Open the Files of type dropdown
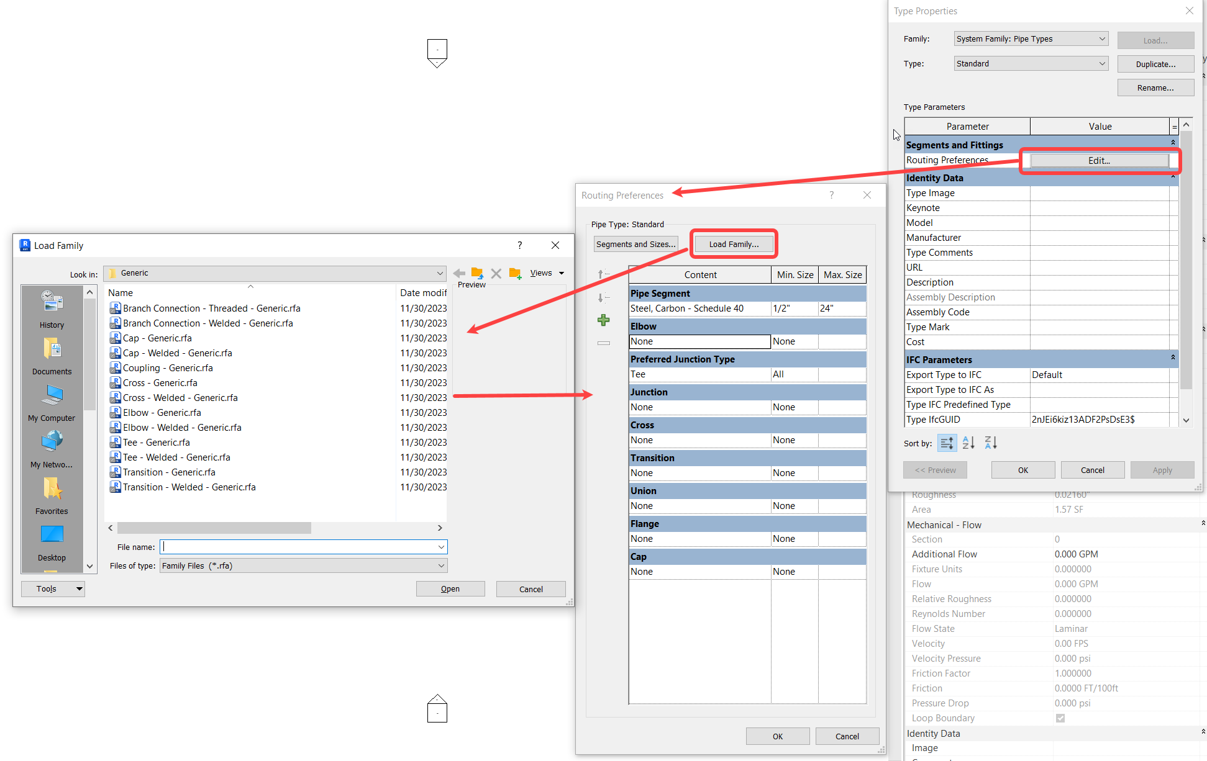Image resolution: width=1207 pixels, height=761 pixels. click(x=442, y=565)
